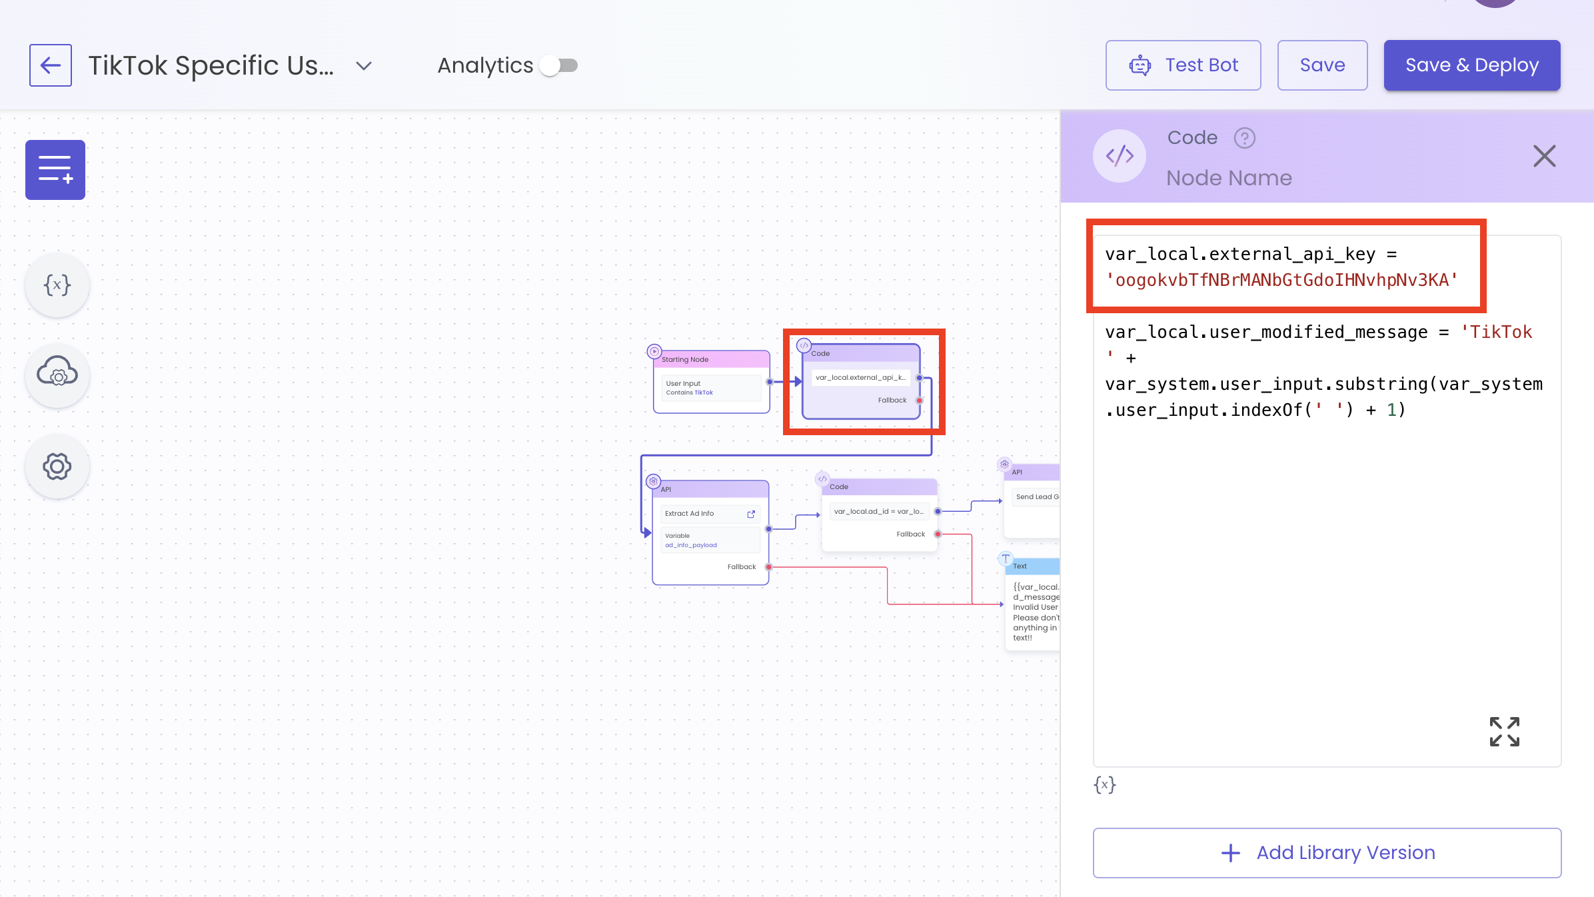Open the variables curly braces sidebar icon
The height and width of the screenshot is (897, 1594).
tap(57, 285)
